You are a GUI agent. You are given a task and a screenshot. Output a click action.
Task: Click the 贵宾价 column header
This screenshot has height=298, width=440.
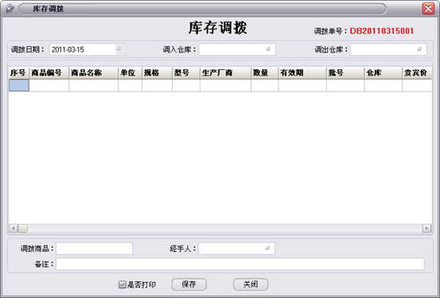tap(417, 73)
